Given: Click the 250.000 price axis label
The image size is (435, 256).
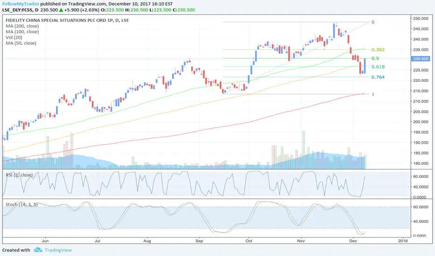Looking at the screenshot, I should 421,19.
